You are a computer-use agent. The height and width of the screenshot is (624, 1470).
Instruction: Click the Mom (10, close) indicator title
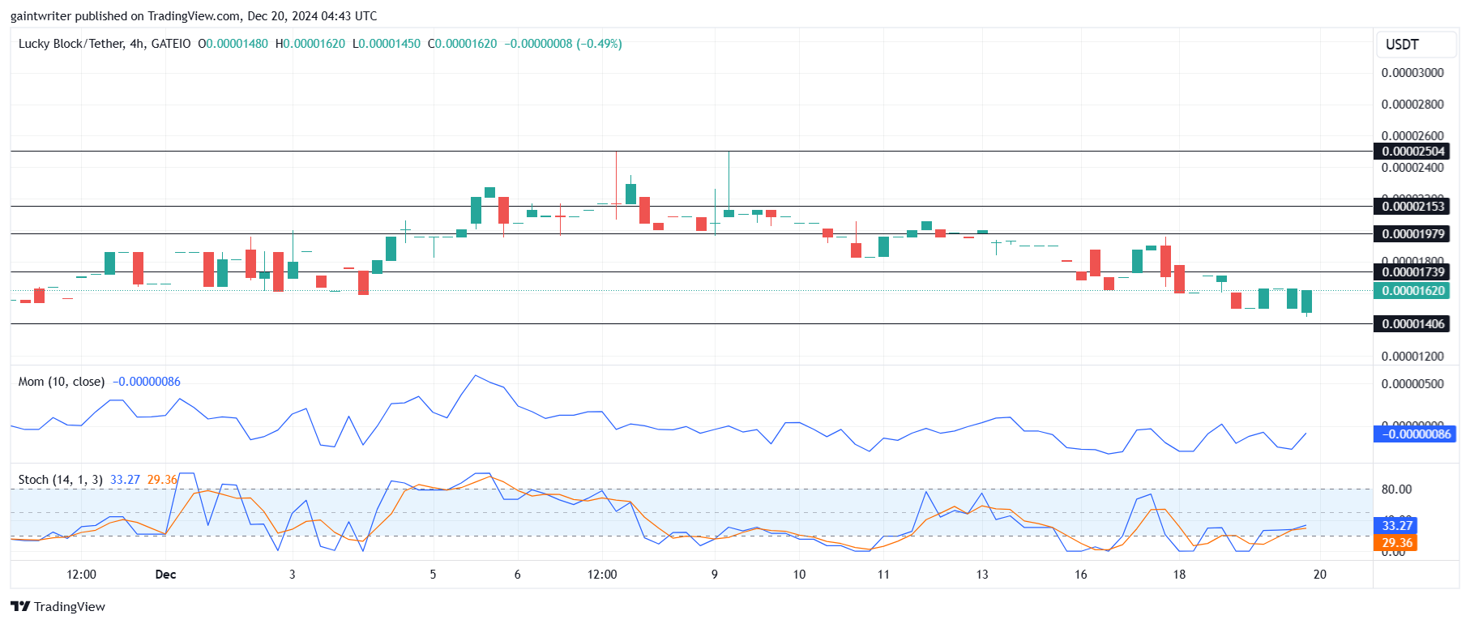(x=62, y=382)
